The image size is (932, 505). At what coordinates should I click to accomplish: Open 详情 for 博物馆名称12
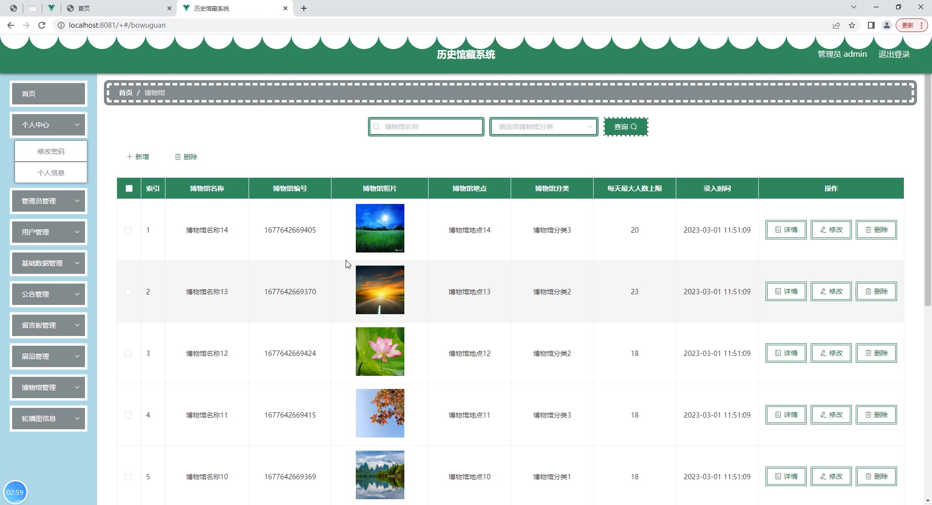tap(786, 353)
